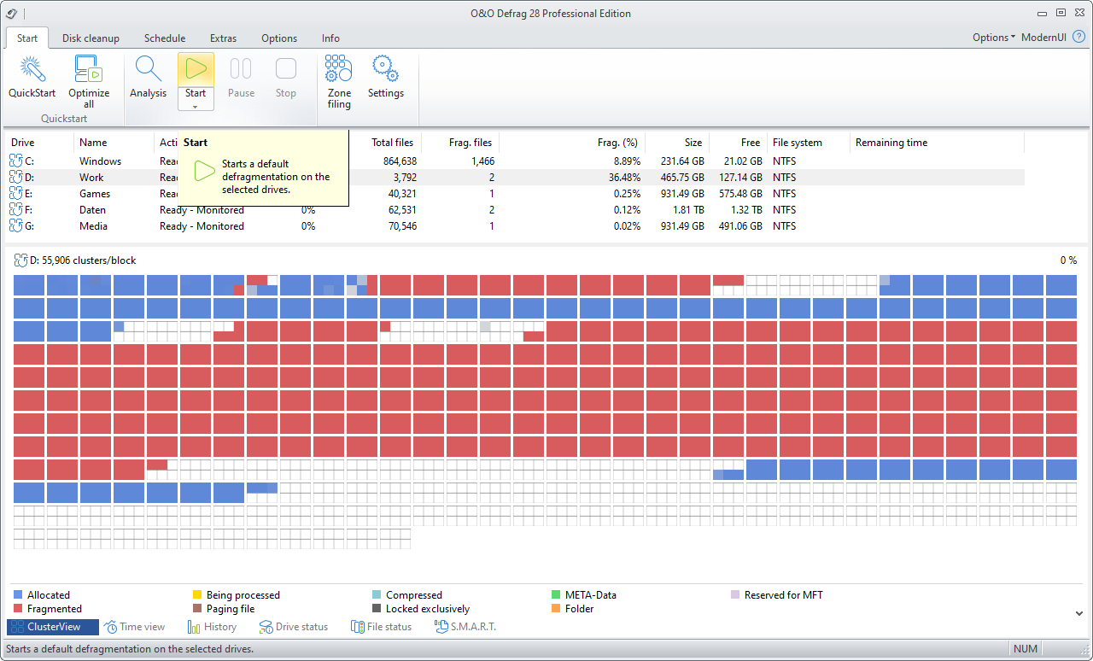Select drive D: icon in drive list
This screenshot has width=1093, height=661.
pos(15,177)
